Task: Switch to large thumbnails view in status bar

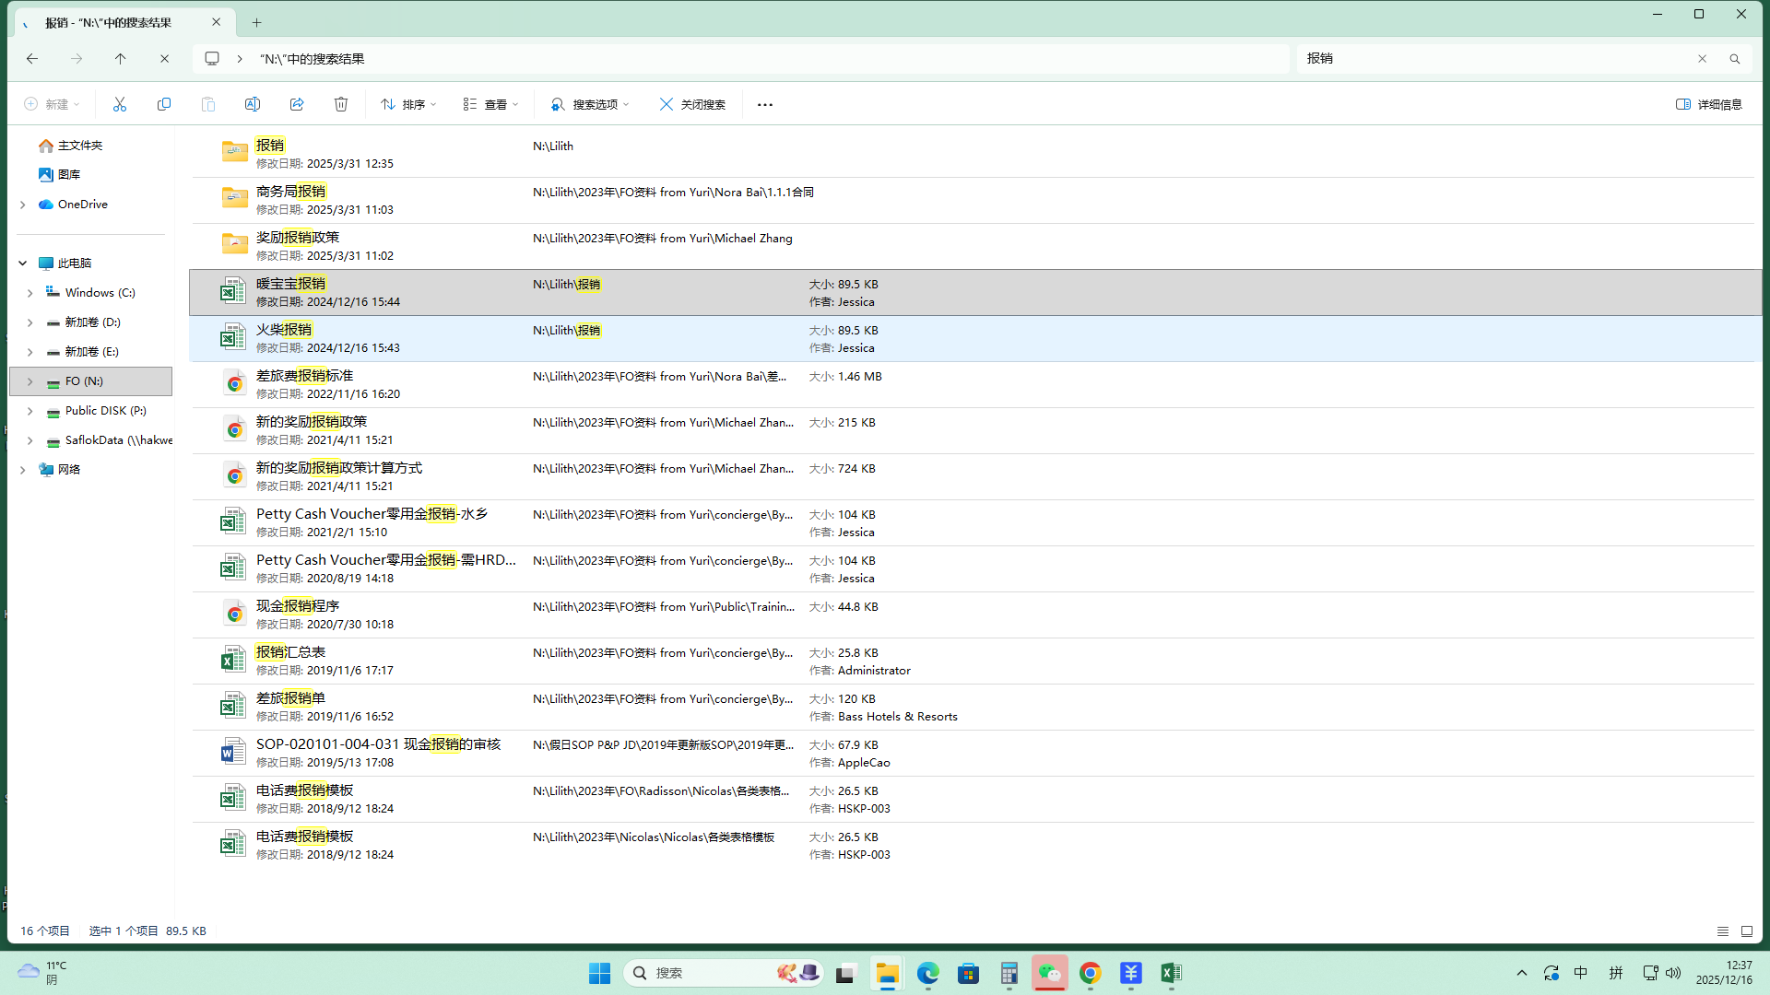Action: click(x=1747, y=931)
